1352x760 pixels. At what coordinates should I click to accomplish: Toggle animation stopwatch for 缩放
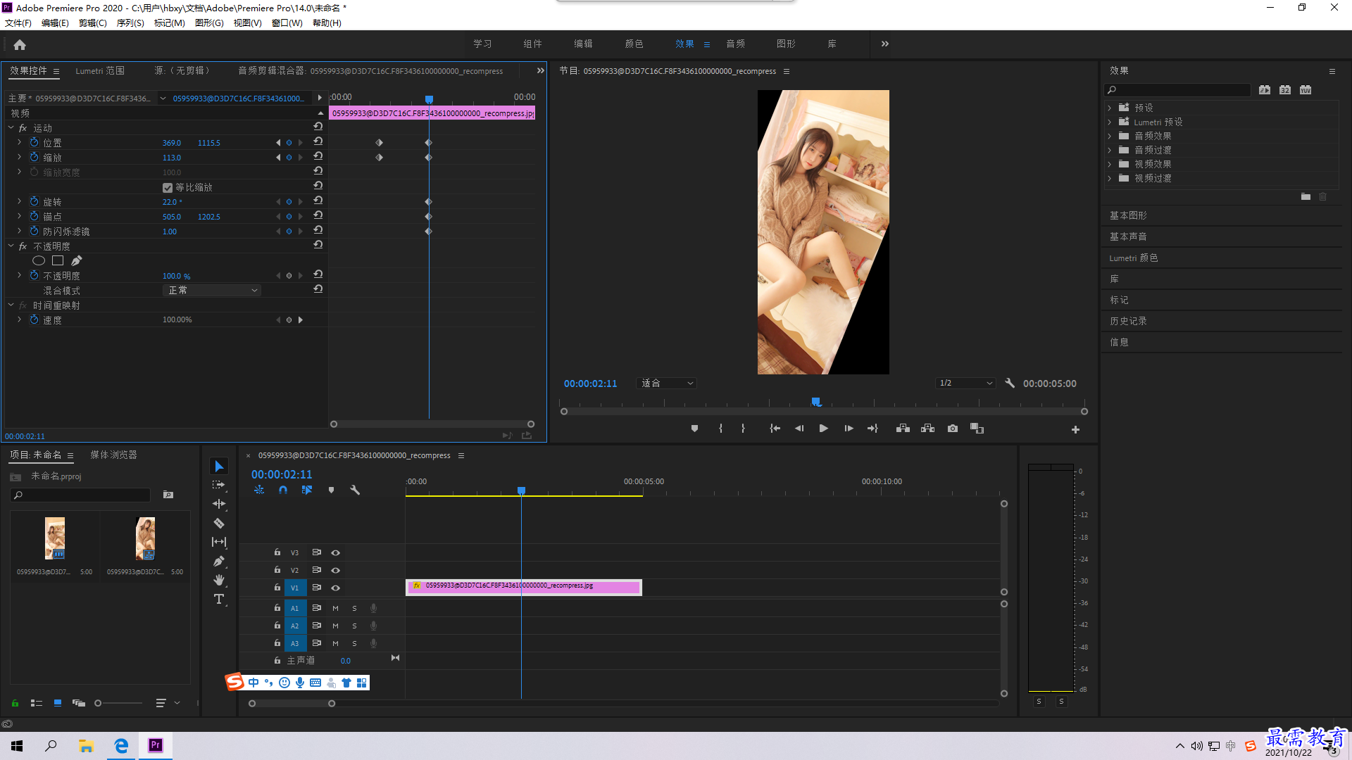point(34,157)
